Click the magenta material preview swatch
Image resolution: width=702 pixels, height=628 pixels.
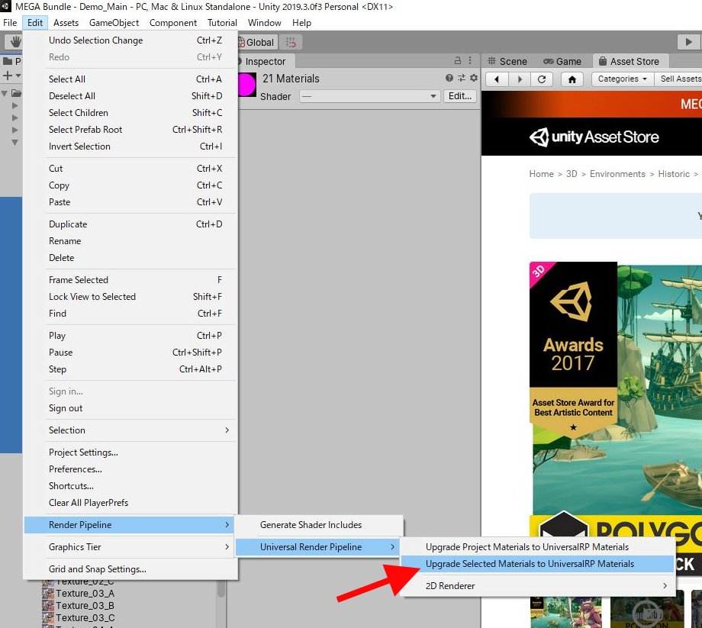tap(247, 85)
